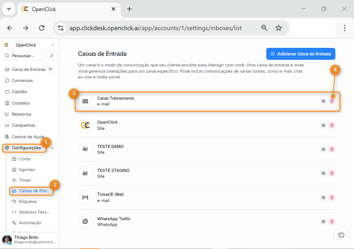Open settings gear for TESTE STAGING
This screenshot has width=354, height=249.
[323, 173]
